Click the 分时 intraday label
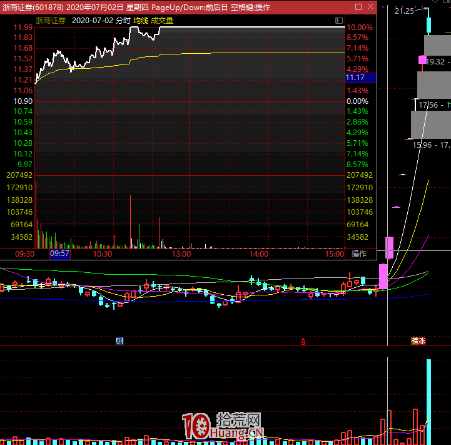Screen dimensions: 451x445 pos(123,21)
